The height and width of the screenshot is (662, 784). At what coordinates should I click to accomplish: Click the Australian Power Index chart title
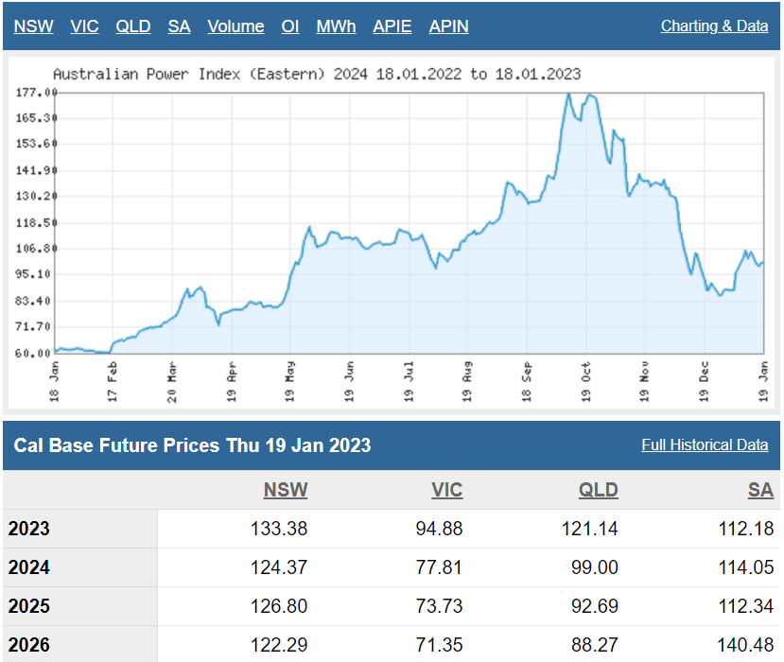(317, 74)
